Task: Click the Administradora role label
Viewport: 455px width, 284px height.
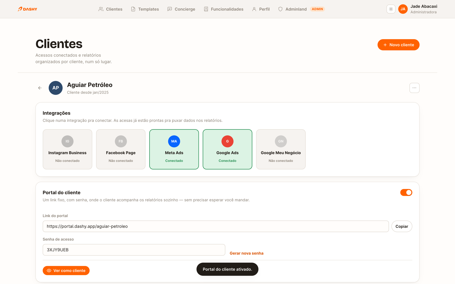Action: tap(423, 12)
